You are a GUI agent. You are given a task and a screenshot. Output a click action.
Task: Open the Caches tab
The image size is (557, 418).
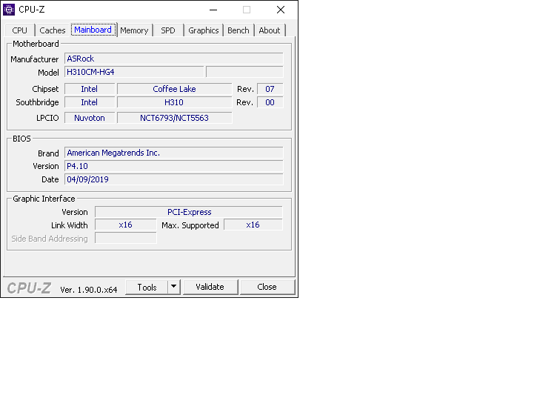(52, 30)
